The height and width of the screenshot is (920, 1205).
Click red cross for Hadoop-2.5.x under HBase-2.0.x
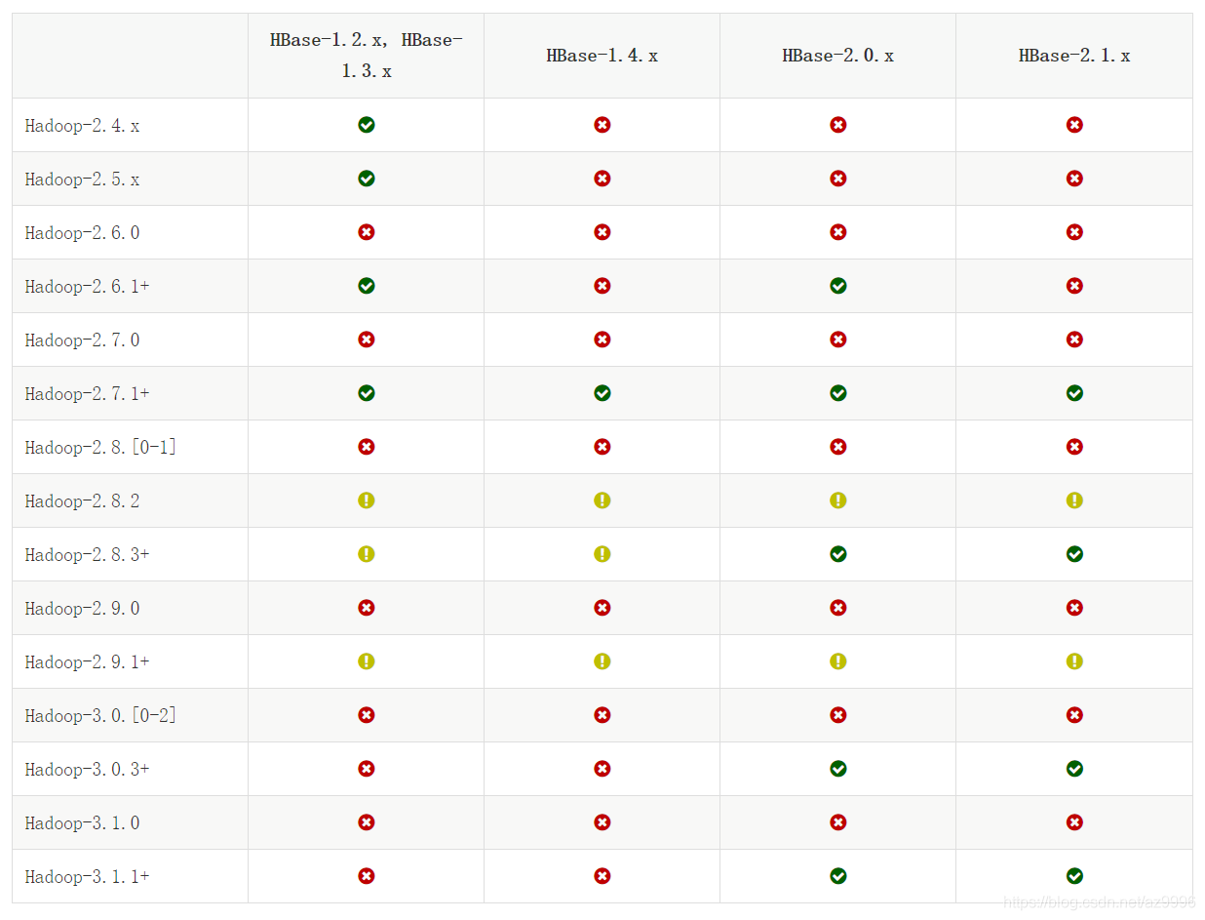tap(838, 179)
